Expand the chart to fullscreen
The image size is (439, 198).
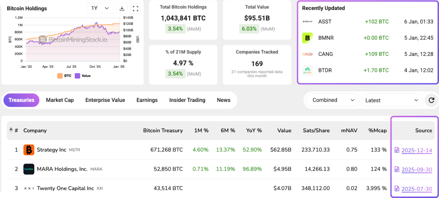point(135,8)
